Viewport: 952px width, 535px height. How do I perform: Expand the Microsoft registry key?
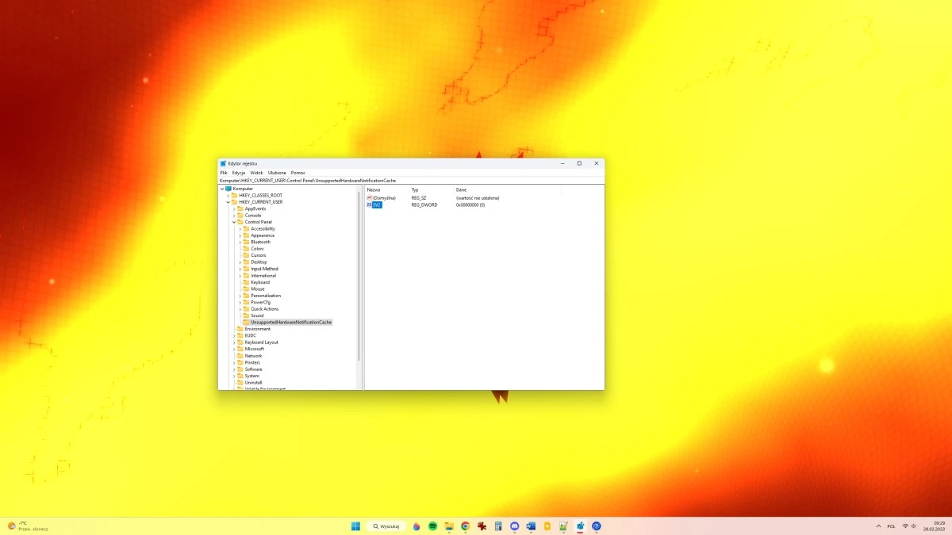tap(236, 349)
